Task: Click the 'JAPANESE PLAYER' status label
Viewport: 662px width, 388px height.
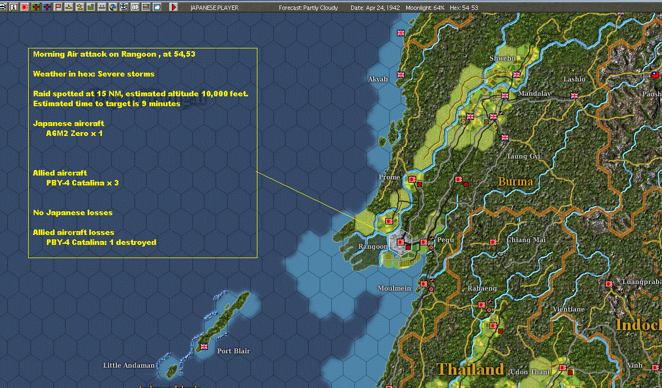Action: pos(214,8)
